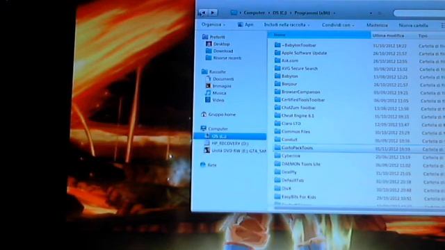Select Risorse recenti in navigation pane
Image resolution: width=445 pixels, height=250 pixels.
pos(227,58)
